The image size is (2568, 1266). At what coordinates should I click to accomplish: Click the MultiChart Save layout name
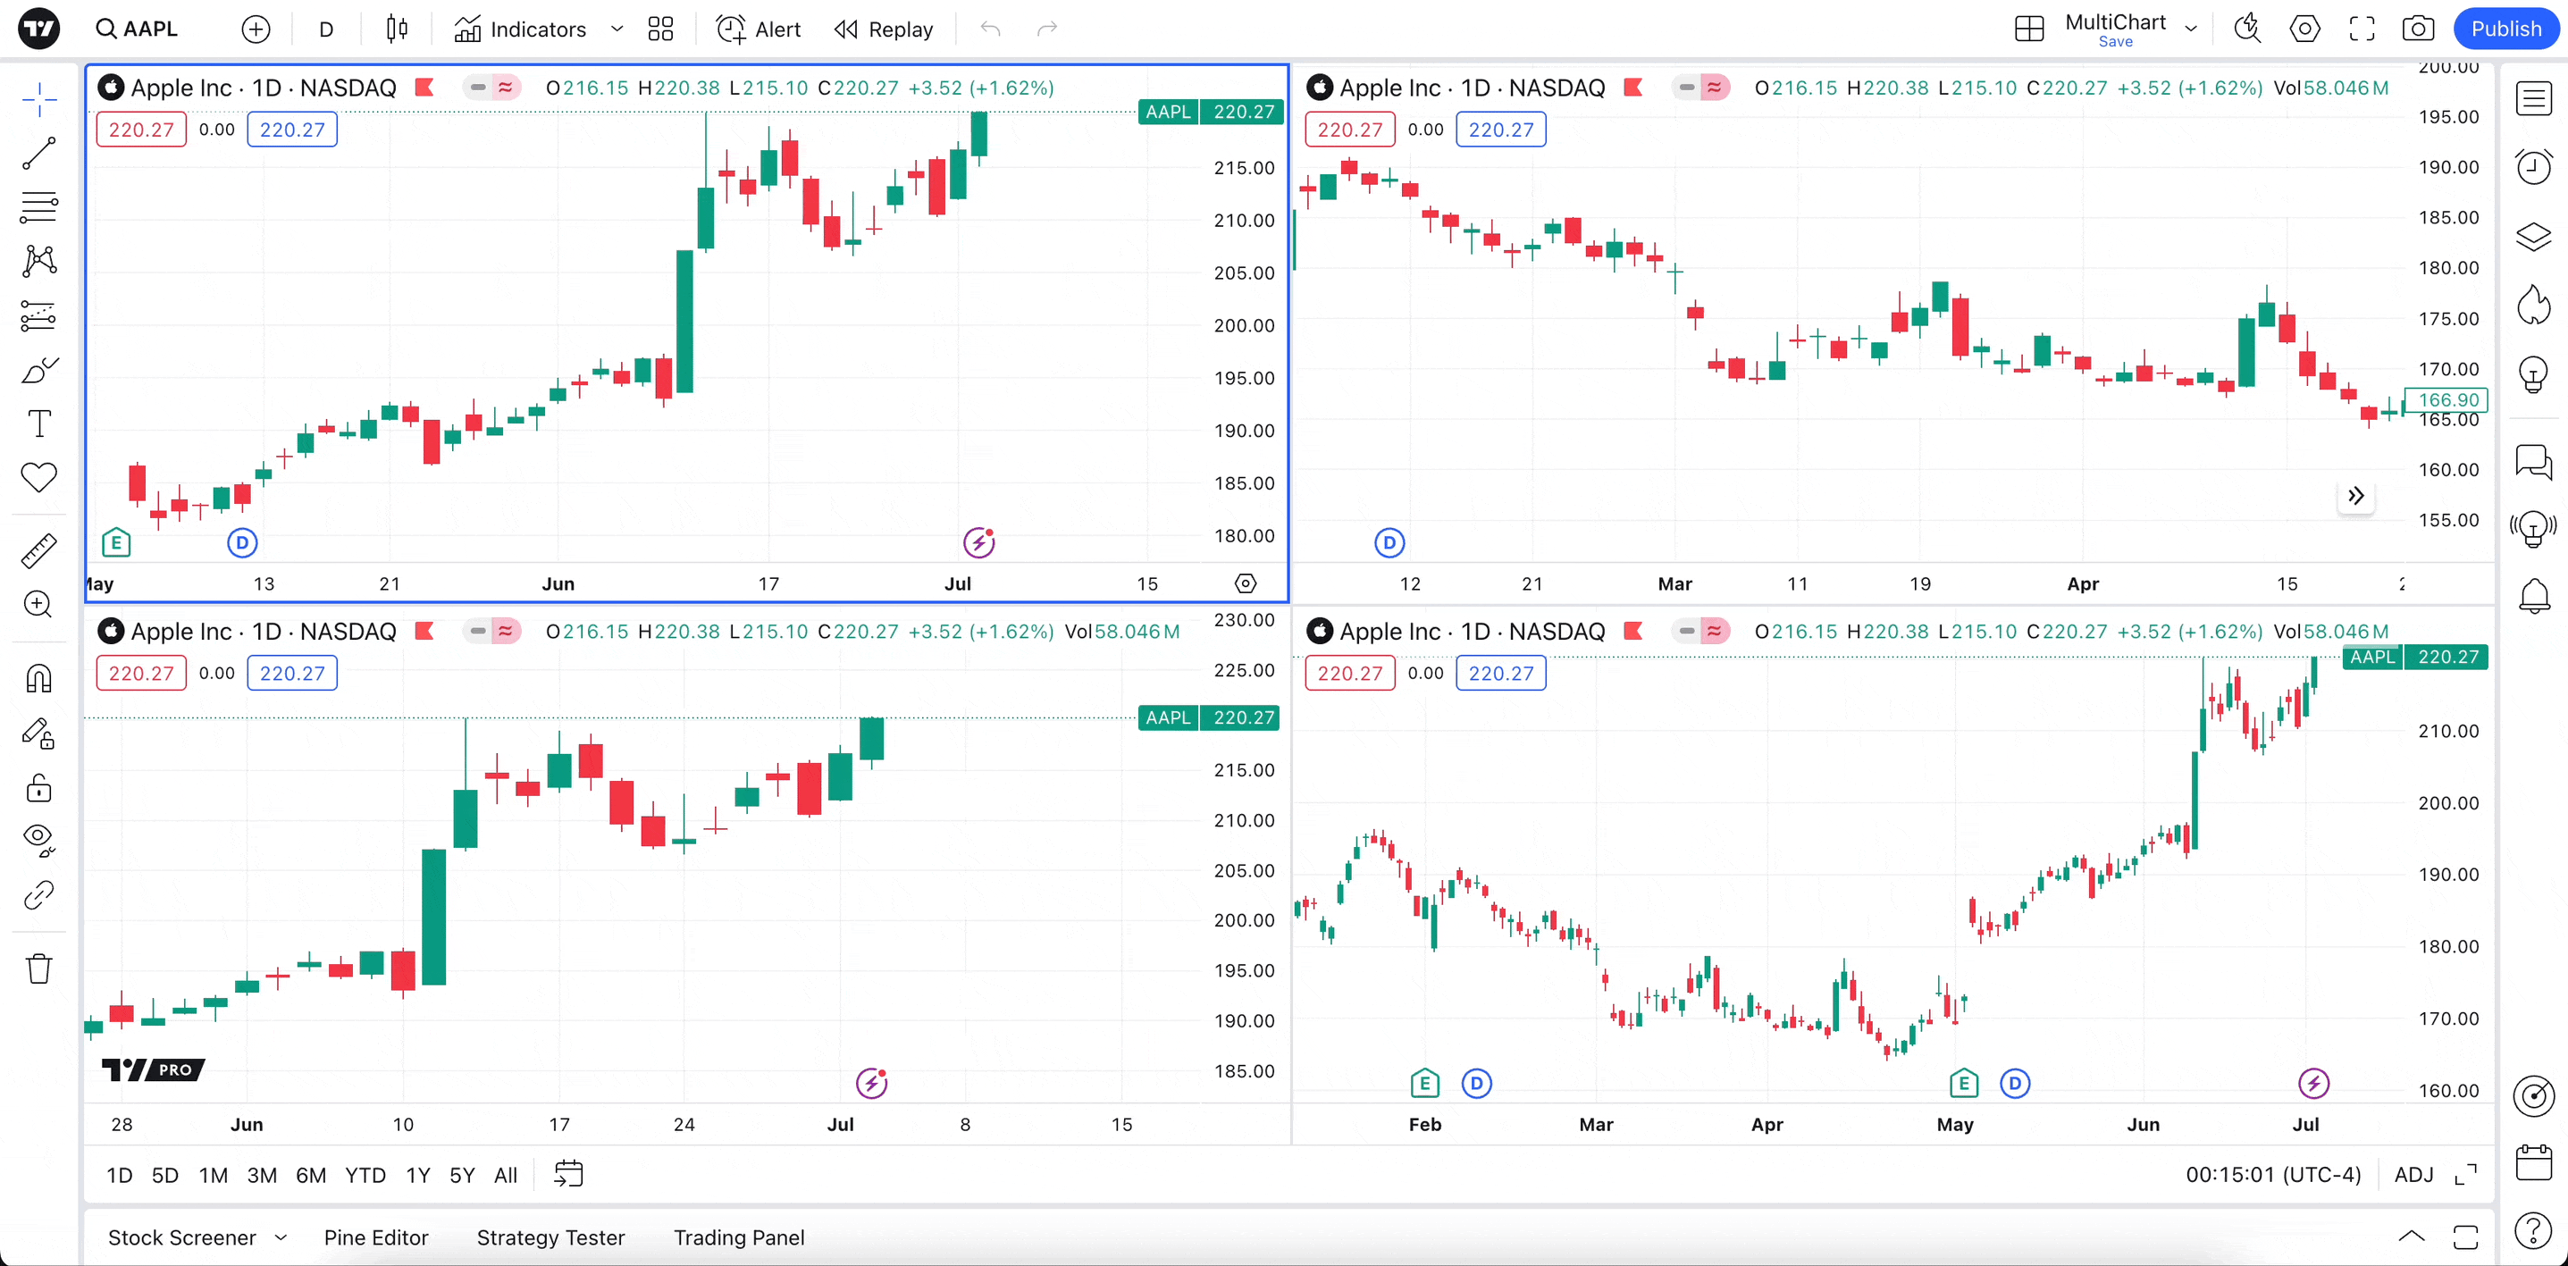[2114, 29]
